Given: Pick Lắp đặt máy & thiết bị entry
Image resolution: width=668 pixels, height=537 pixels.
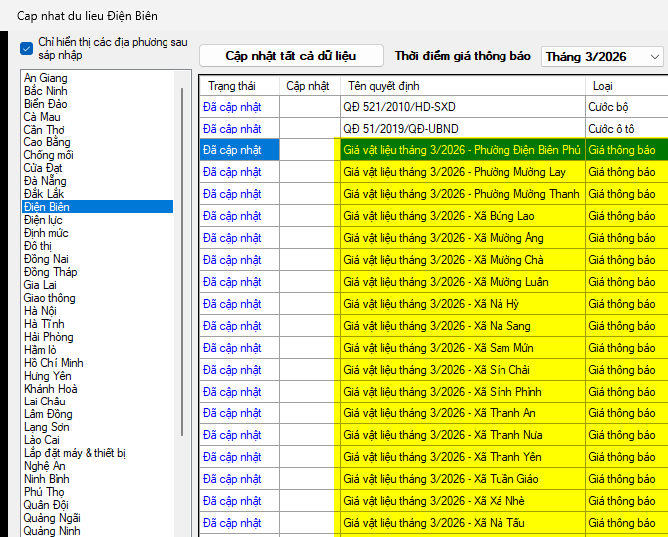Looking at the screenshot, I should coord(75,453).
